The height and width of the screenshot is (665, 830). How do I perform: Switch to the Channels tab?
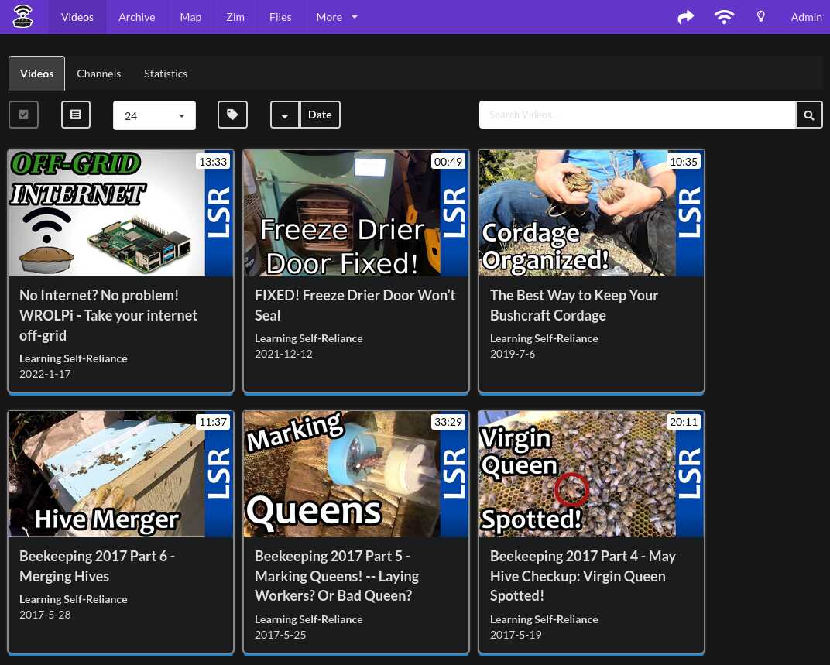(98, 74)
